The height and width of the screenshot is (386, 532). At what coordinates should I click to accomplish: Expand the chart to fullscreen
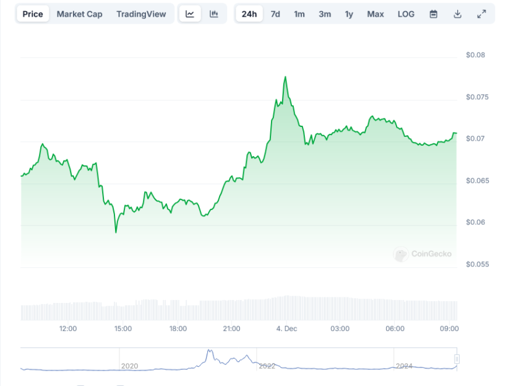481,14
